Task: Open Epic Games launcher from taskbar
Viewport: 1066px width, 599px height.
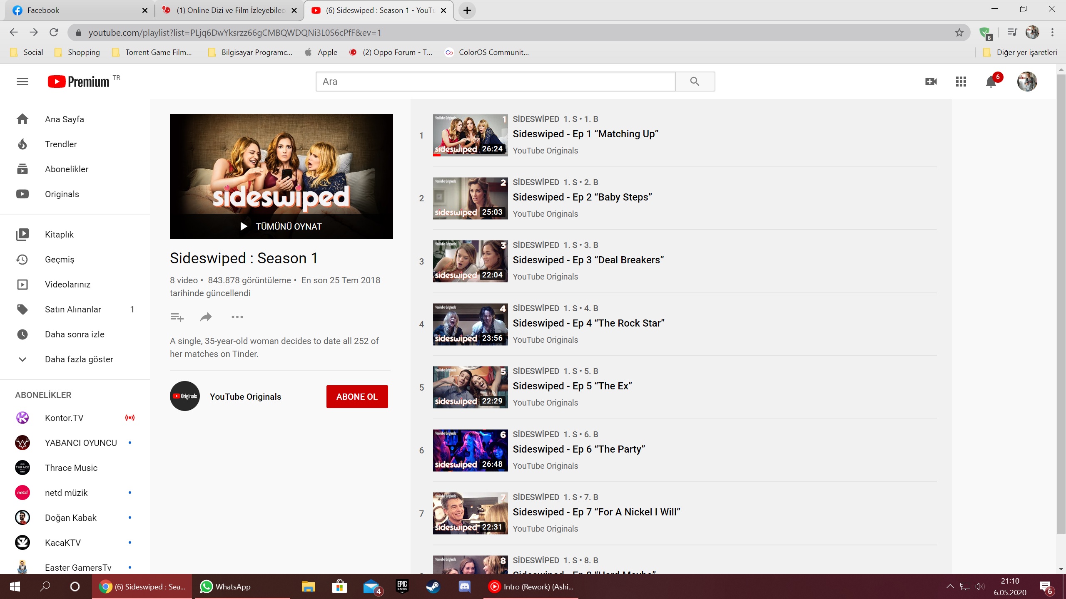Action: 402,587
